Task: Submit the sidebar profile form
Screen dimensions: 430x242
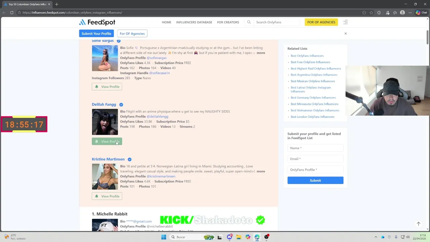Action: [315, 180]
